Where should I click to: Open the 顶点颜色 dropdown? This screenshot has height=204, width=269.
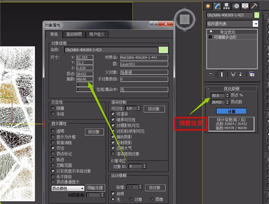coord(68,188)
